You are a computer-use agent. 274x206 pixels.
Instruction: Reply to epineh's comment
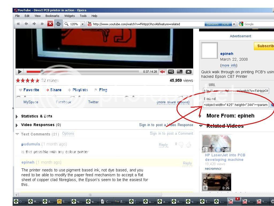pyautogui.click(x=187, y=163)
